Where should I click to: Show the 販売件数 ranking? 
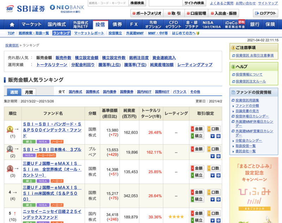63,58
